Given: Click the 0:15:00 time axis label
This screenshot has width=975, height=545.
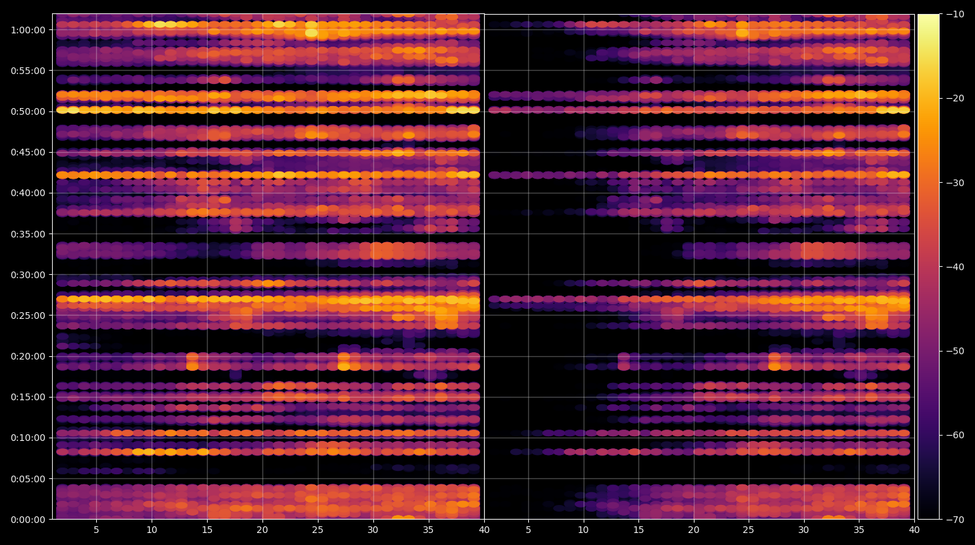Looking at the screenshot, I should (28, 397).
